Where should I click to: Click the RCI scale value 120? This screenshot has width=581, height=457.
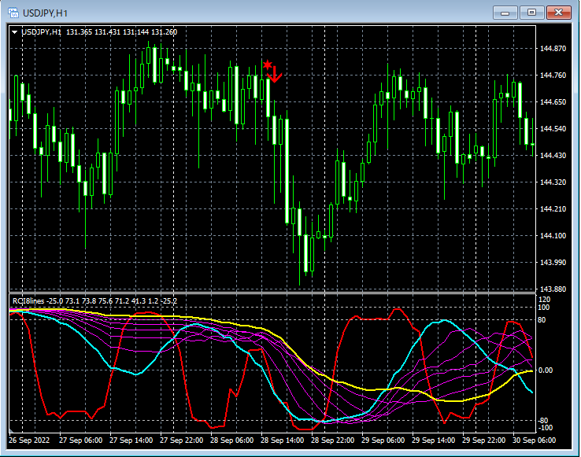click(545, 299)
